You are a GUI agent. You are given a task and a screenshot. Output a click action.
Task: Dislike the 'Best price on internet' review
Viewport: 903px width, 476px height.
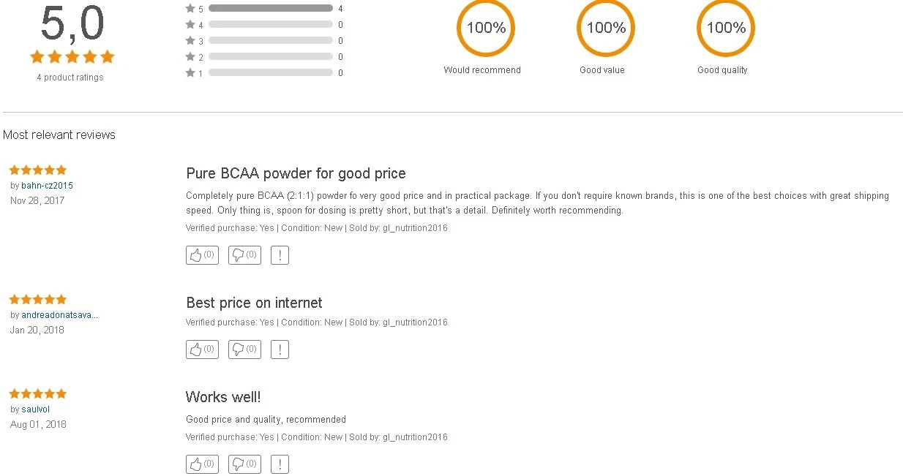click(244, 350)
